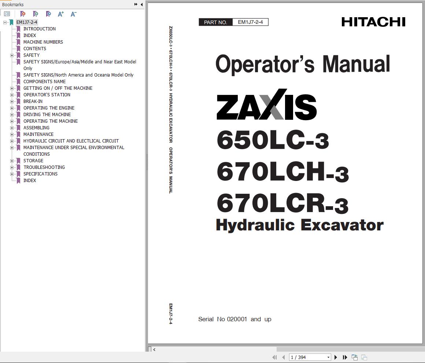425x363 pixels.
Task: Collapse the Bookmarks panel with the left triangle
Action: click(x=142, y=4)
